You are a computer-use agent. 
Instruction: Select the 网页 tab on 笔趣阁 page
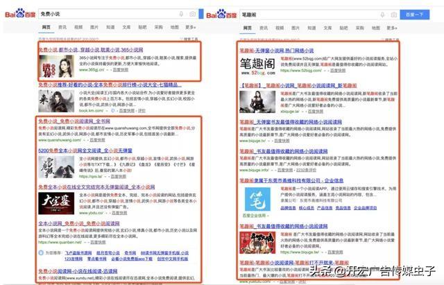tap(248, 28)
